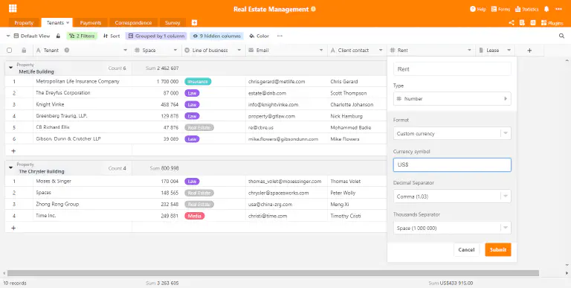
Task: Open the Format dropdown showing Custom currency
Action: [452, 133]
